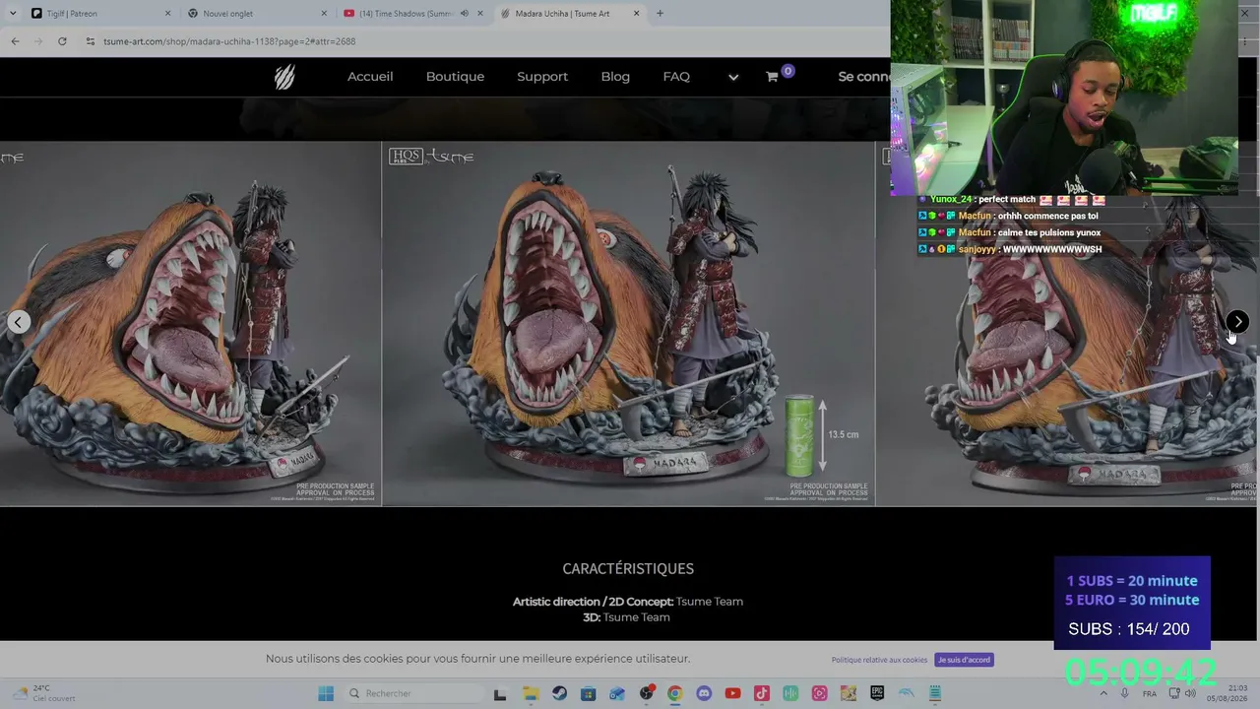Open TikTok from the taskbar
This screenshot has width=1260, height=709.
761,693
